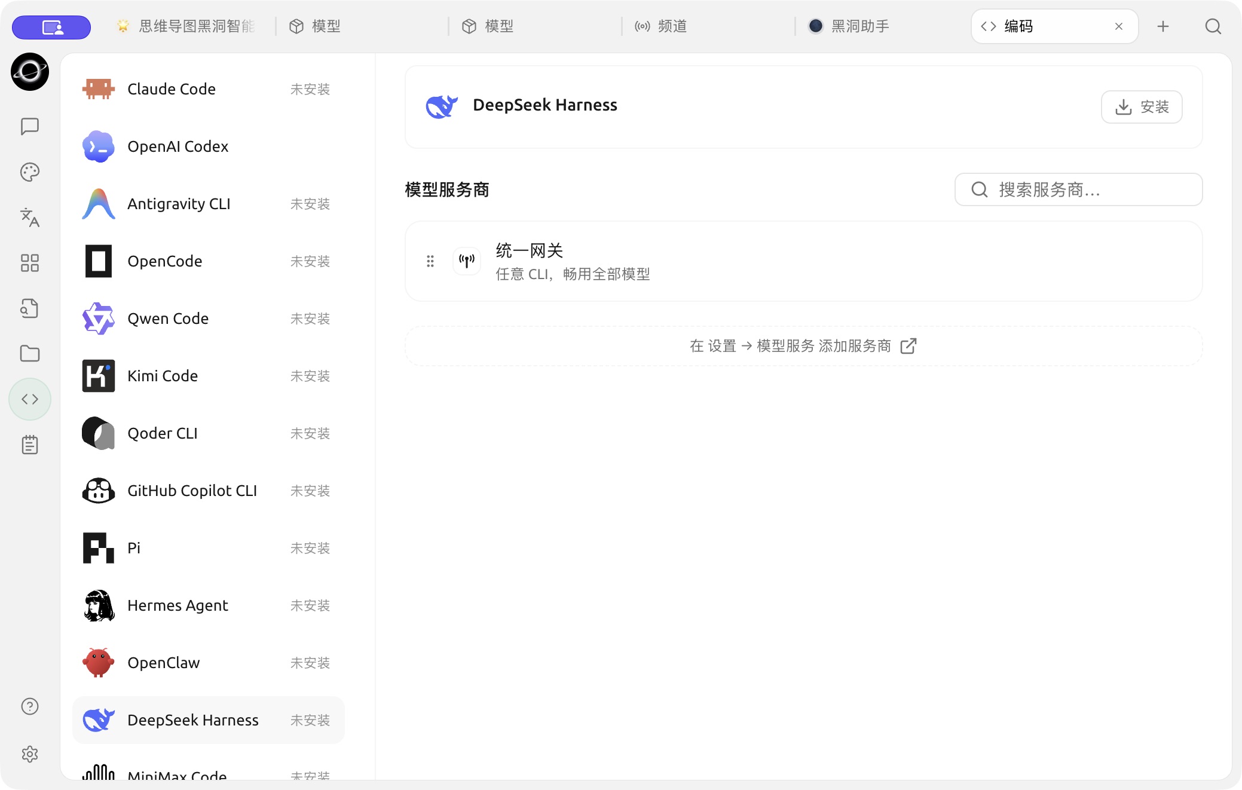Select Claude Code in the list
The image size is (1242, 790).
208,89
